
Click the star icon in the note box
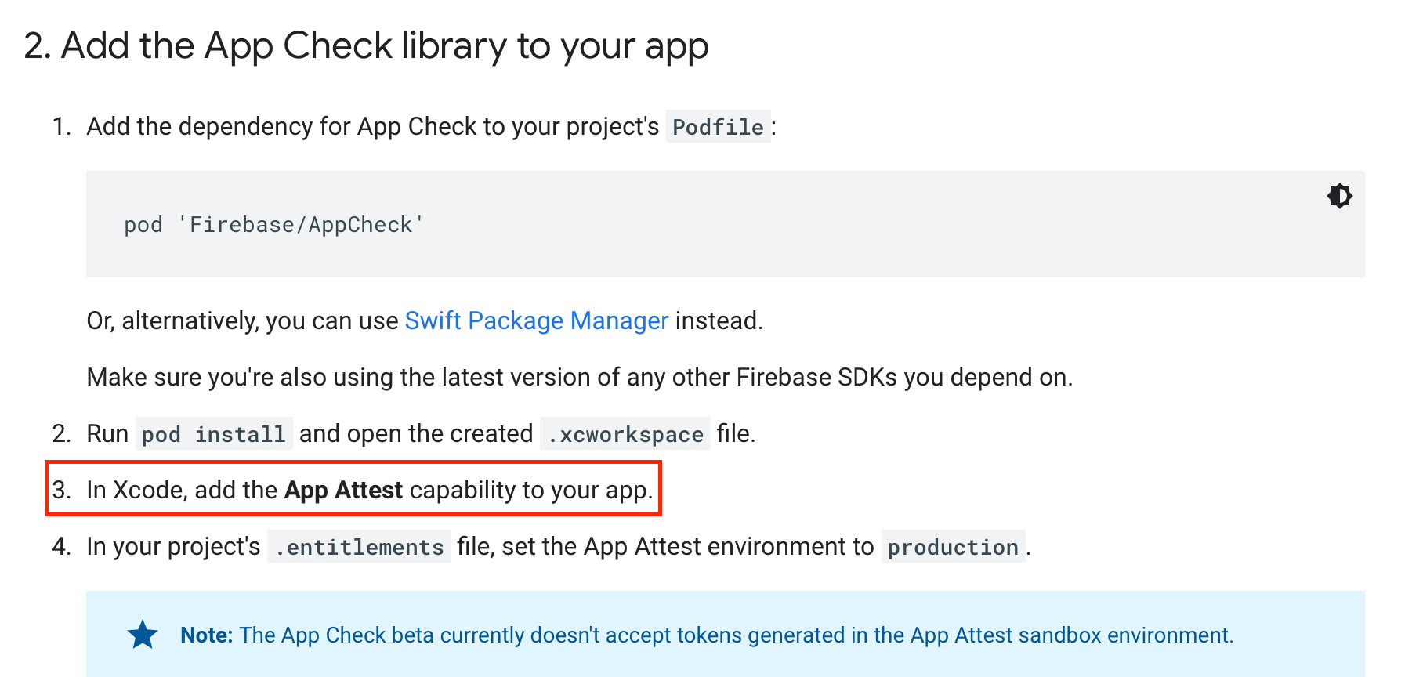point(143,635)
